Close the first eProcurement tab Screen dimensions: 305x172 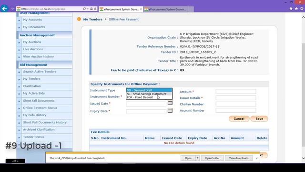(x=141, y=9)
